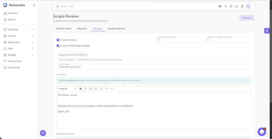Click the Registration sidebar icon
Screen dimensions: 272x139
point(5,42)
